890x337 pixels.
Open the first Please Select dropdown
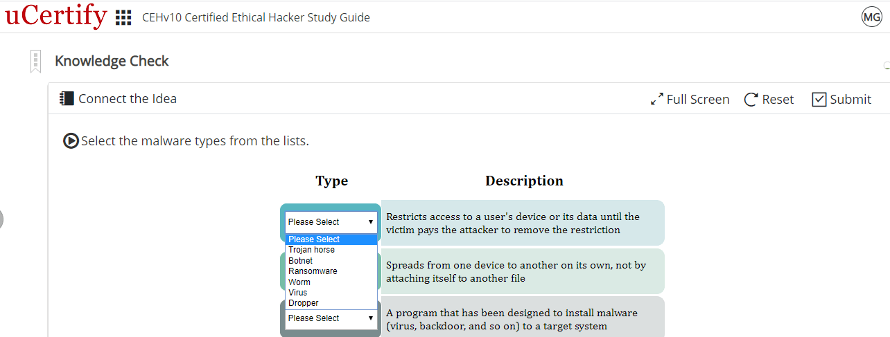click(331, 222)
